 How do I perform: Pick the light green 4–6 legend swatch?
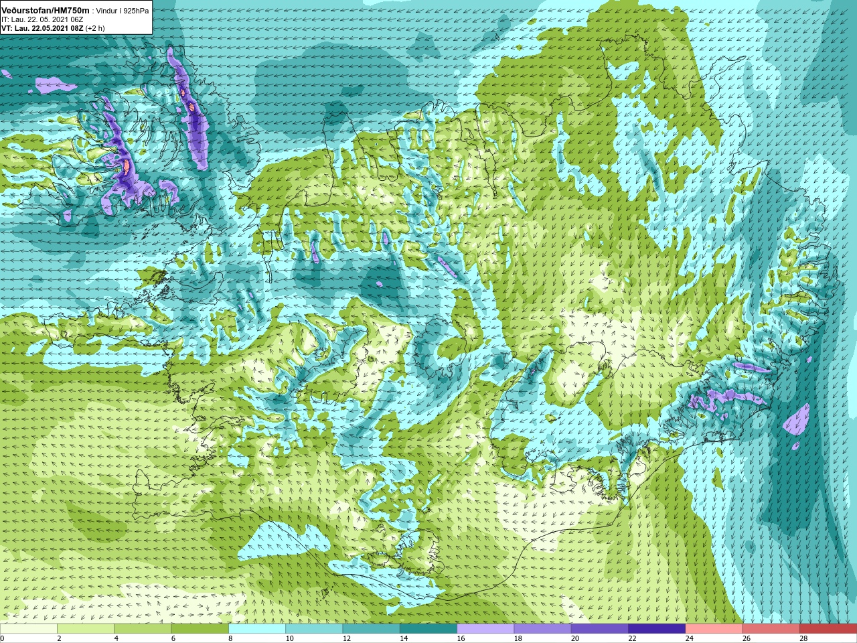click(x=143, y=629)
